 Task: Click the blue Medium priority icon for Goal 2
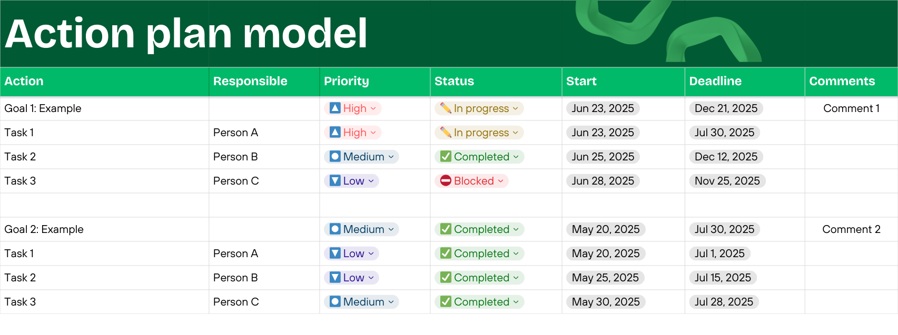tap(334, 229)
